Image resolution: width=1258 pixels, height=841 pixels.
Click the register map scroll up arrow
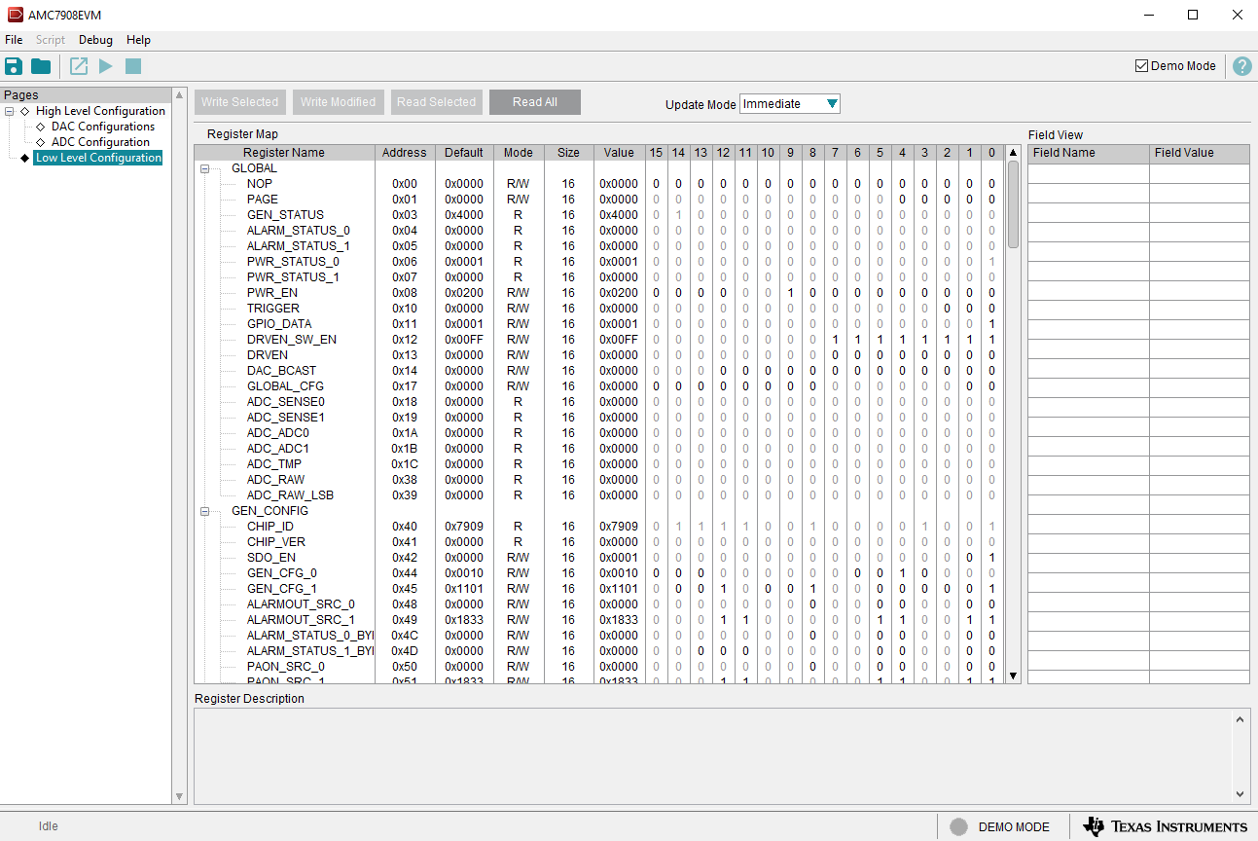(1013, 153)
